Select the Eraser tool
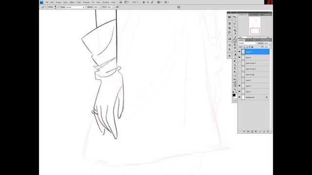Image resolution: width=312 pixels, height=175 pixels. 235,51
